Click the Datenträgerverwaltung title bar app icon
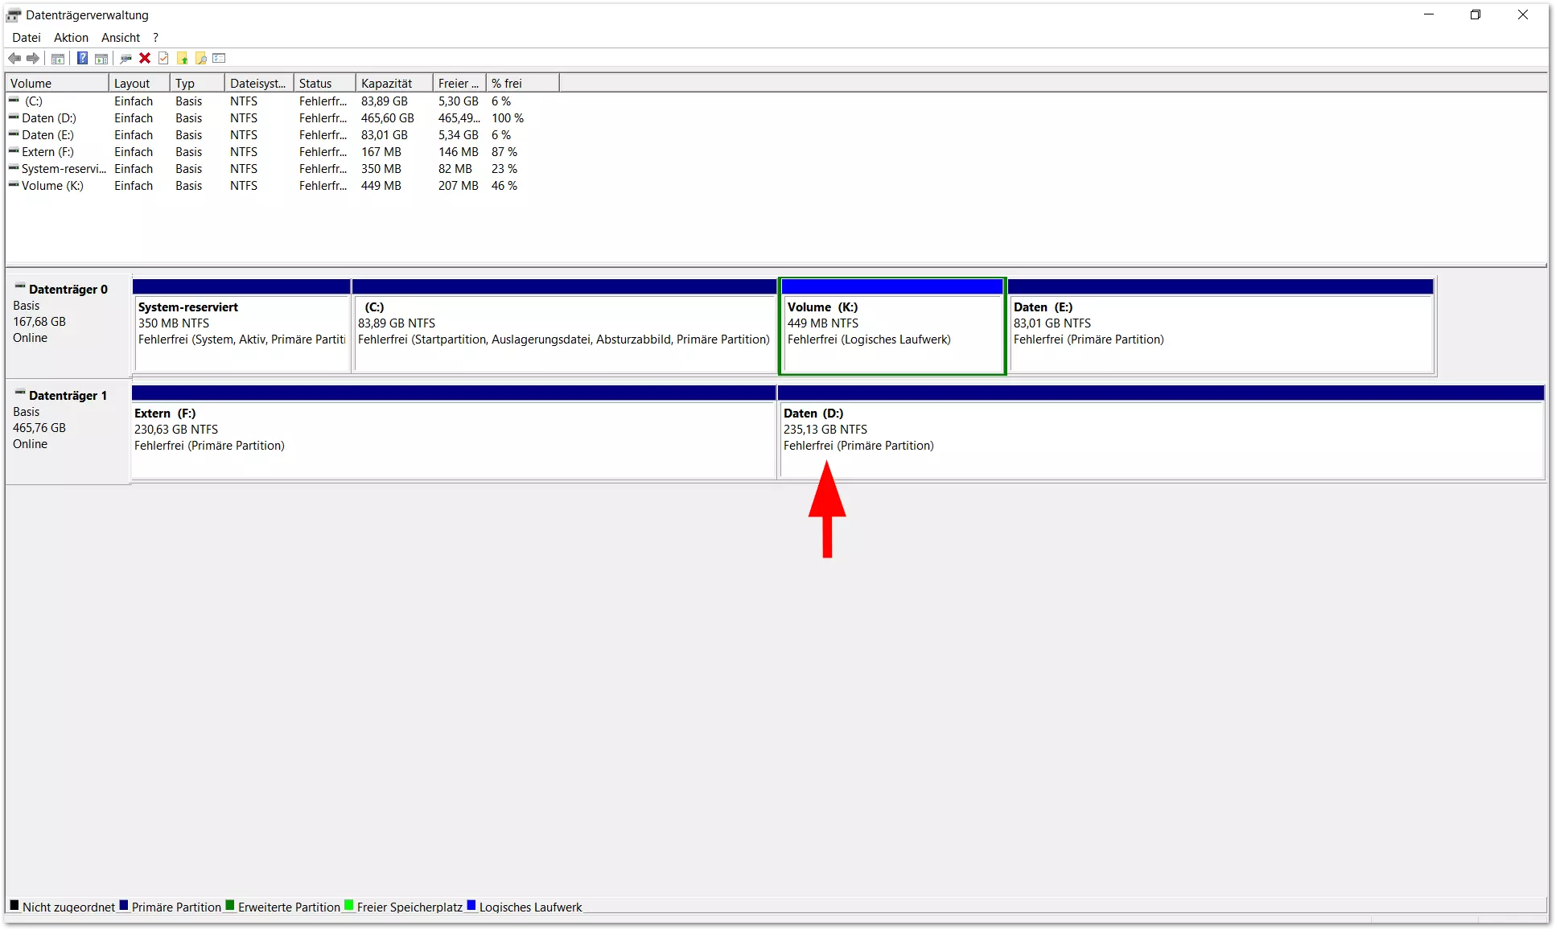Screen dimensions: 1556x930 pos(14,15)
